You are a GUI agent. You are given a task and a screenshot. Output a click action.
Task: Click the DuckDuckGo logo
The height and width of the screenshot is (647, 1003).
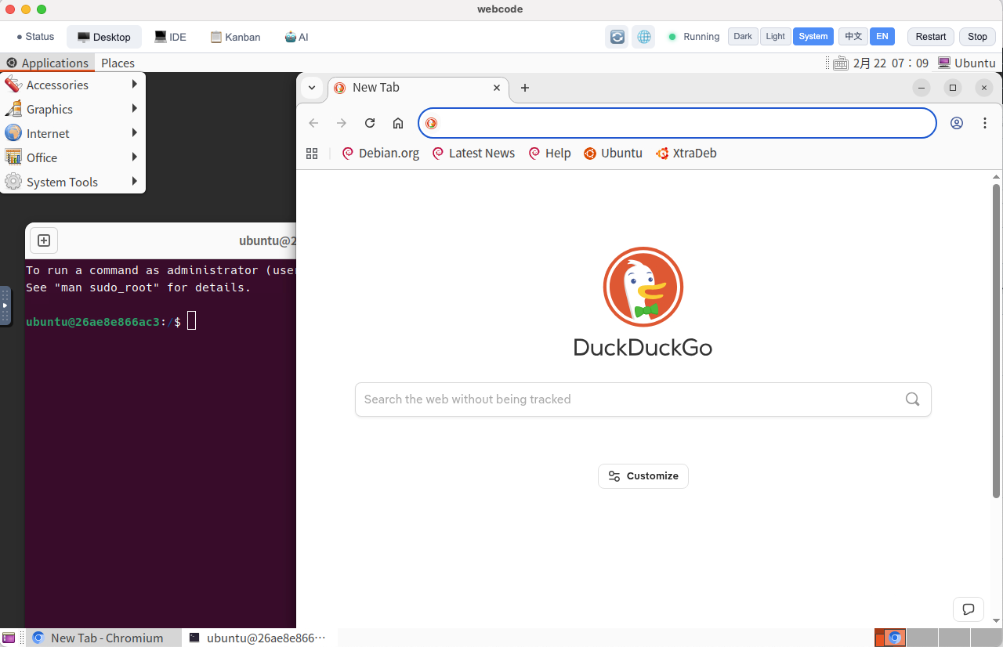point(643,287)
